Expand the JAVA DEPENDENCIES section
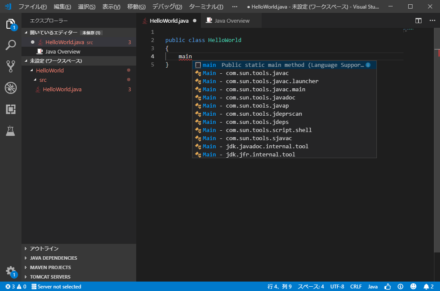 tap(53, 258)
